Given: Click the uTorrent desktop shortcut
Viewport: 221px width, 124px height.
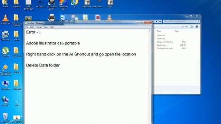Looking at the screenshot, I should point(6,52).
